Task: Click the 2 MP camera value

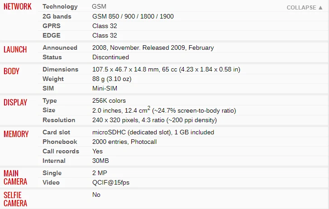Action: (x=100, y=173)
